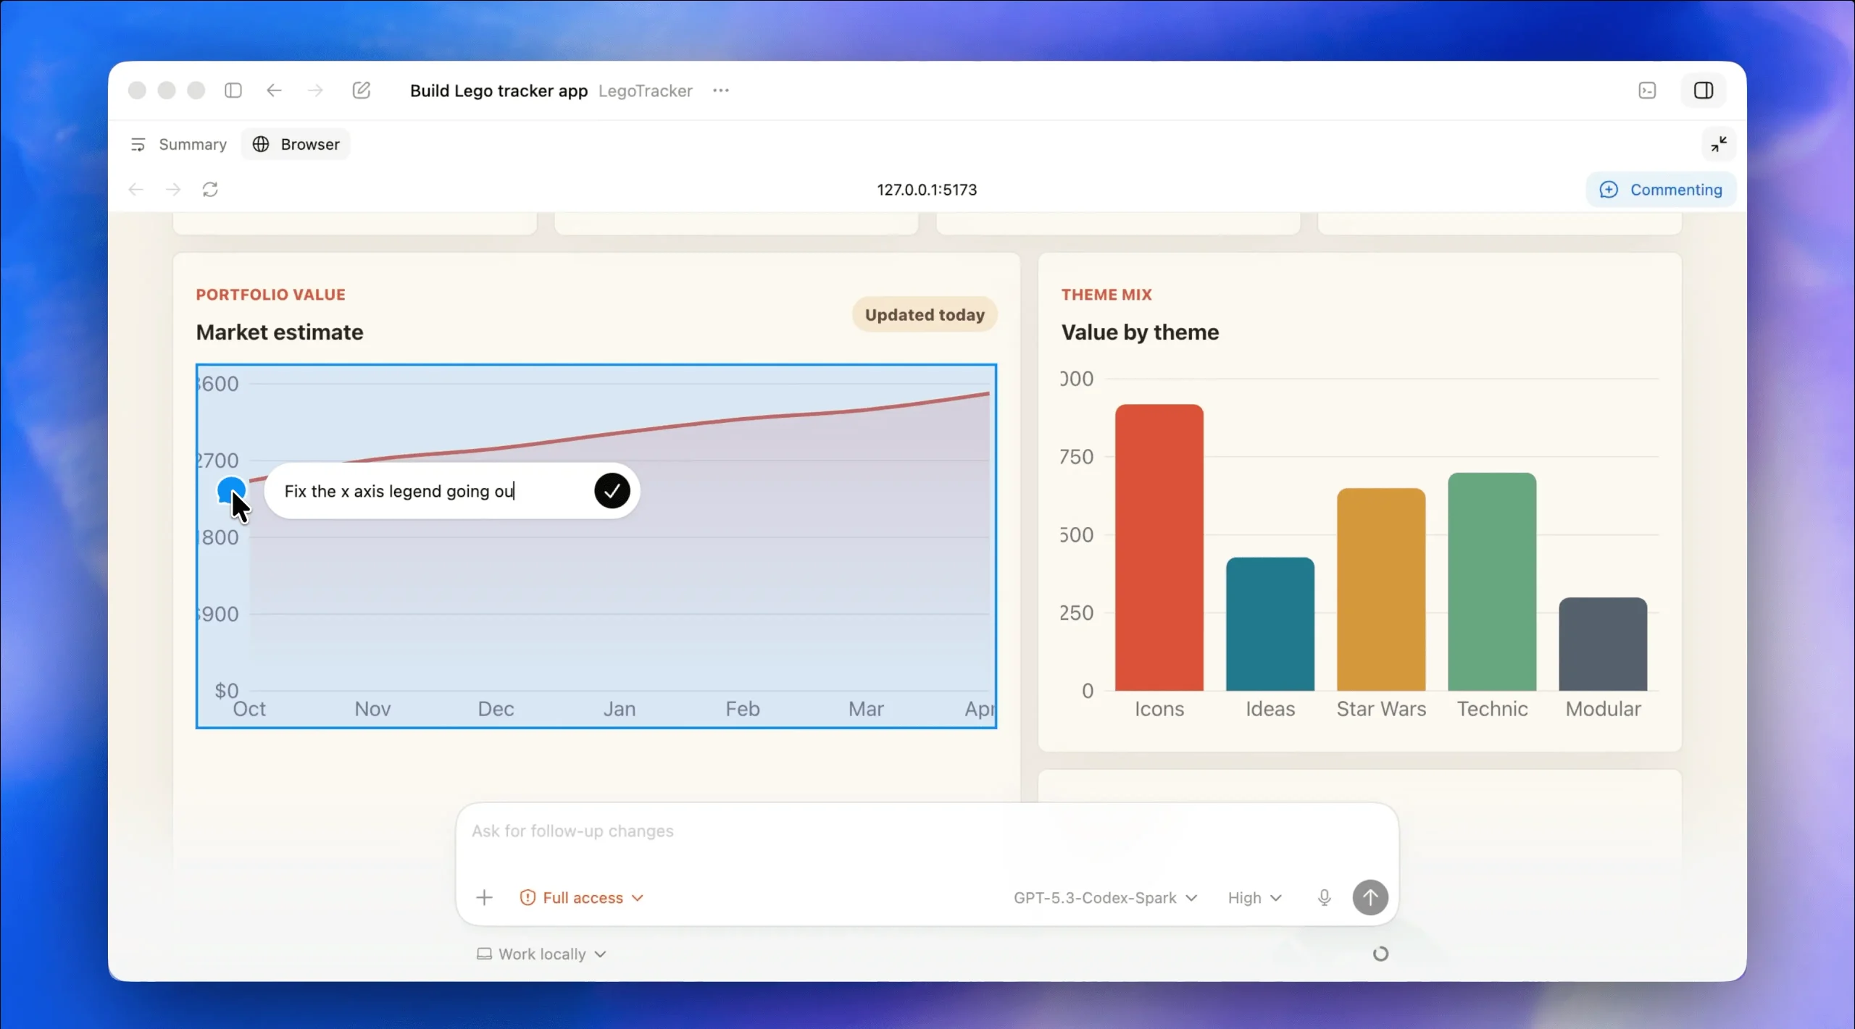Reload the browser preview page
The width and height of the screenshot is (1855, 1029).
(x=210, y=190)
